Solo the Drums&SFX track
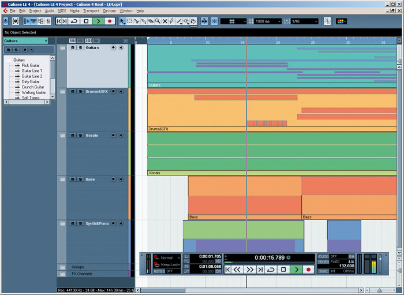 coord(80,92)
